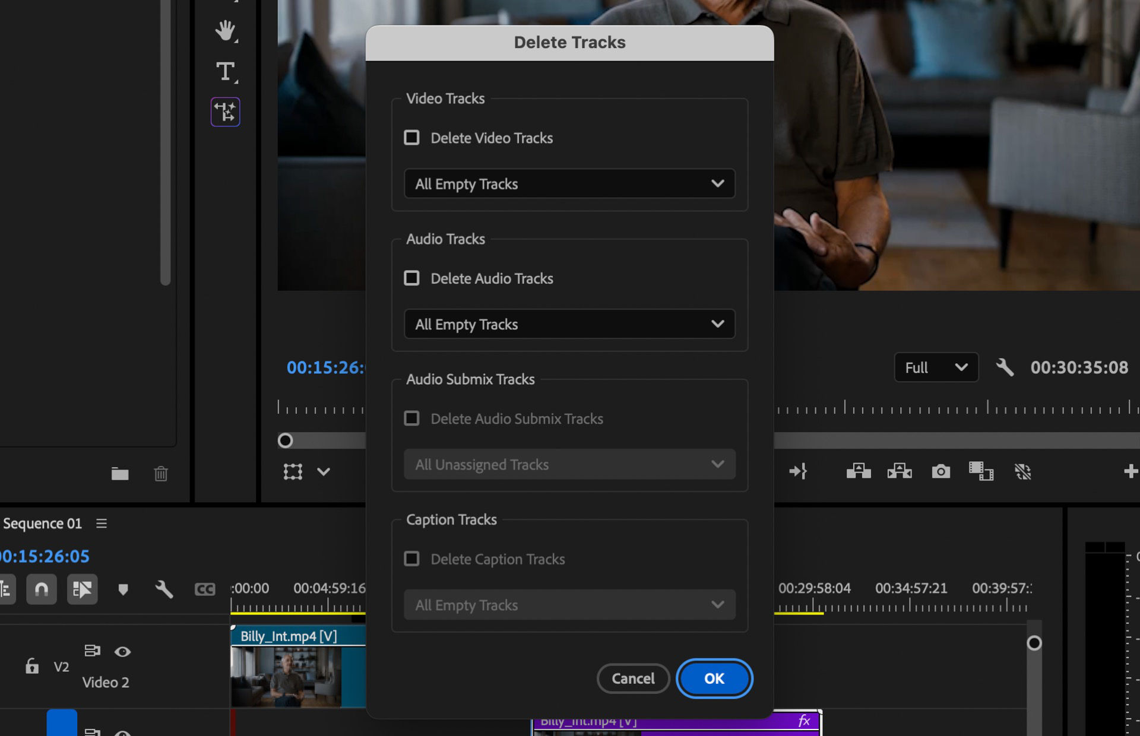
Task: Click the New Bin folder icon
Action: 120,474
